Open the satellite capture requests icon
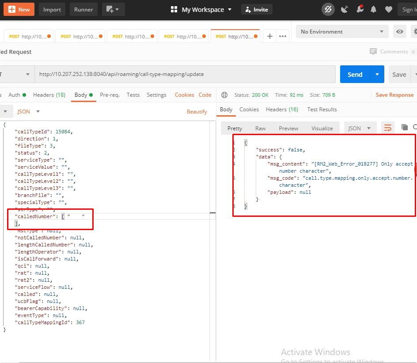 [345, 9]
